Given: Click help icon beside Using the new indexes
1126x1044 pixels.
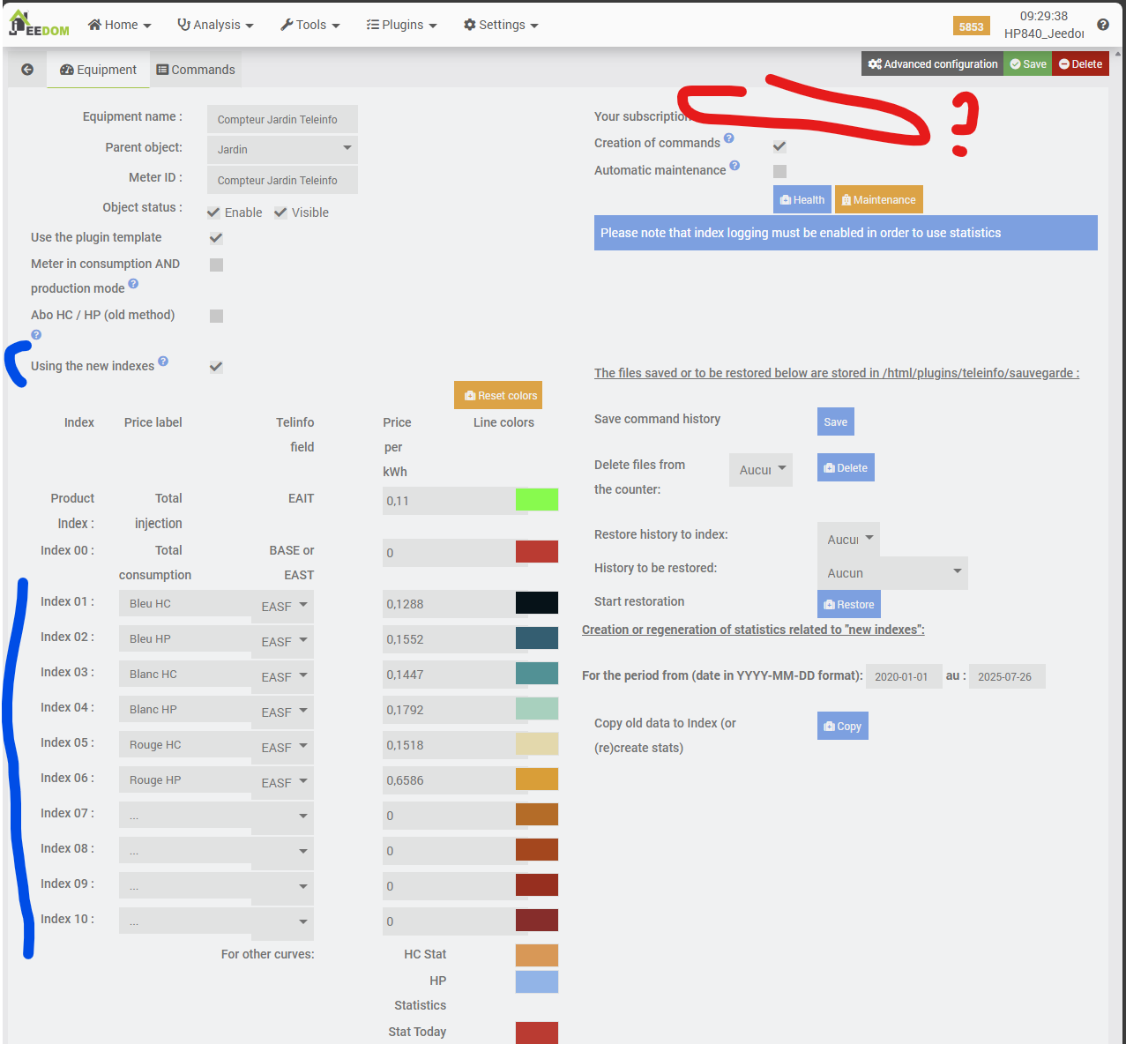Looking at the screenshot, I should click(x=163, y=362).
